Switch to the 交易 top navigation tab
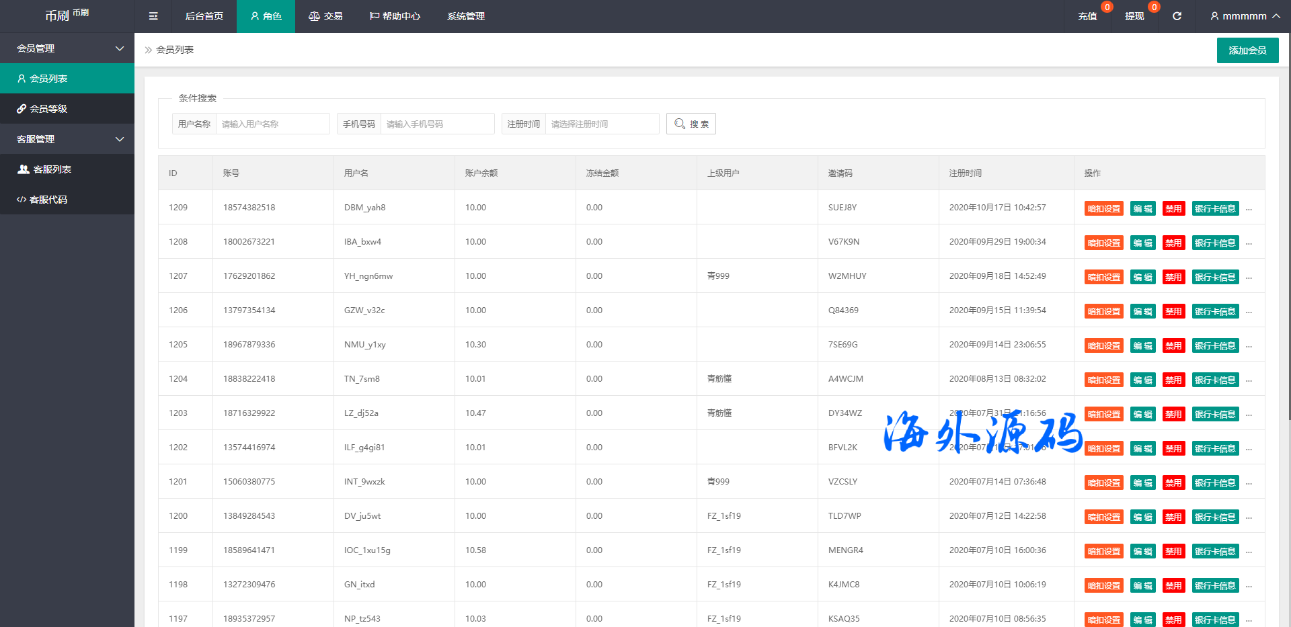 pyautogui.click(x=325, y=16)
